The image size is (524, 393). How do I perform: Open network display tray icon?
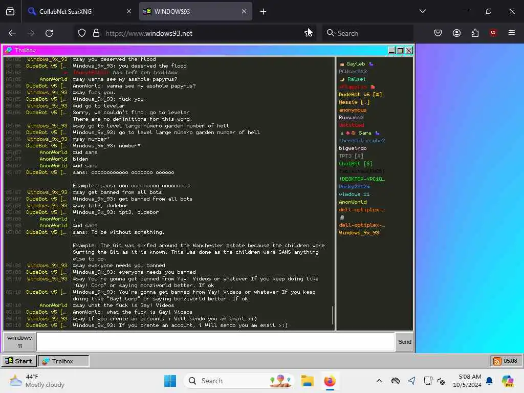click(428, 381)
